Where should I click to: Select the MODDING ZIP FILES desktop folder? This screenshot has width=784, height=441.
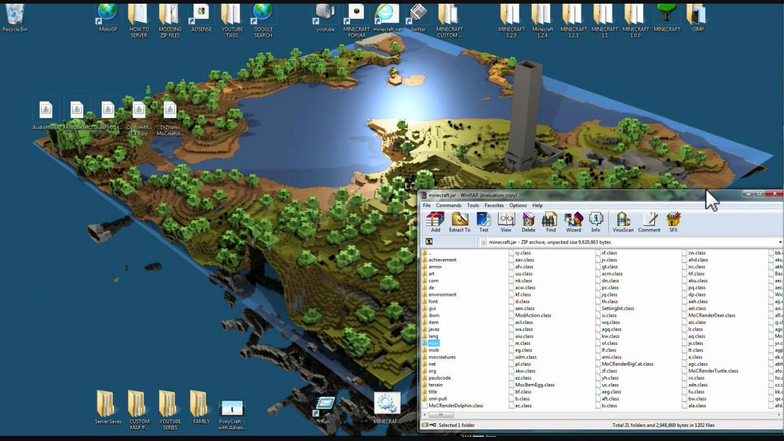[170, 20]
